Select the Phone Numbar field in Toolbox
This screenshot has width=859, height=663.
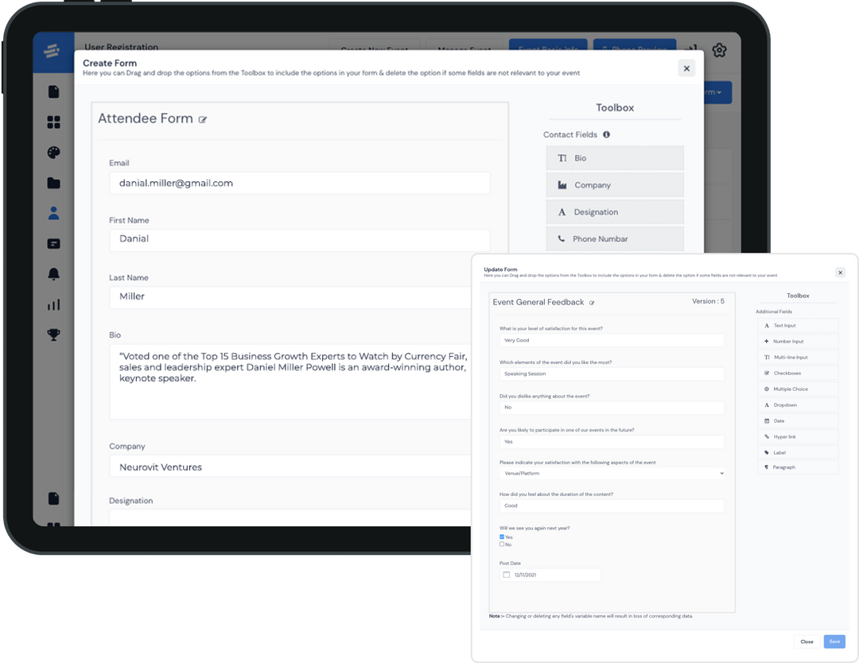(615, 238)
